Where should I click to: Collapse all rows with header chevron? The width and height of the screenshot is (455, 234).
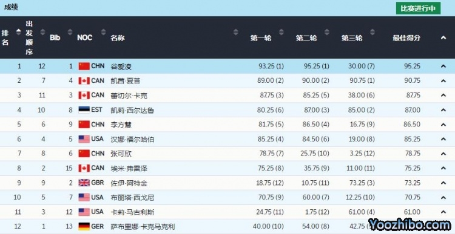coord(443,37)
